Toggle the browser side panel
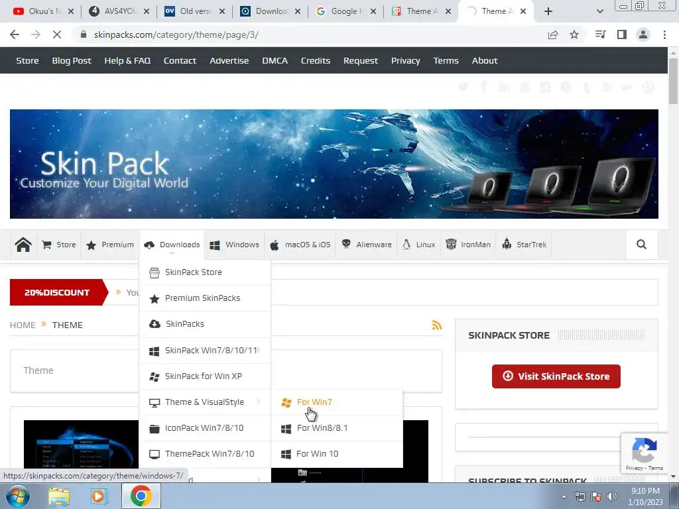The image size is (679, 509). point(622,34)
